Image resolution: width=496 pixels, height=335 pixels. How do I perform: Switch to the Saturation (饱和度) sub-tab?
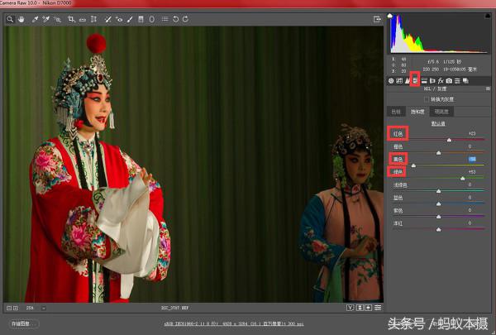417,112
